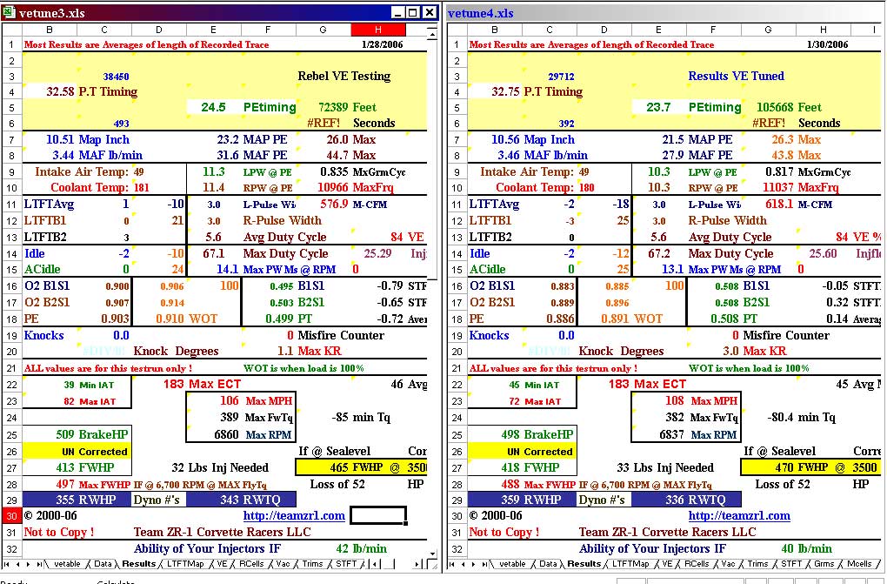Click '343 RWTQ' cell in vetune3.xls
The height and width of the screenshot is (584, 887).
coord(241,500)
